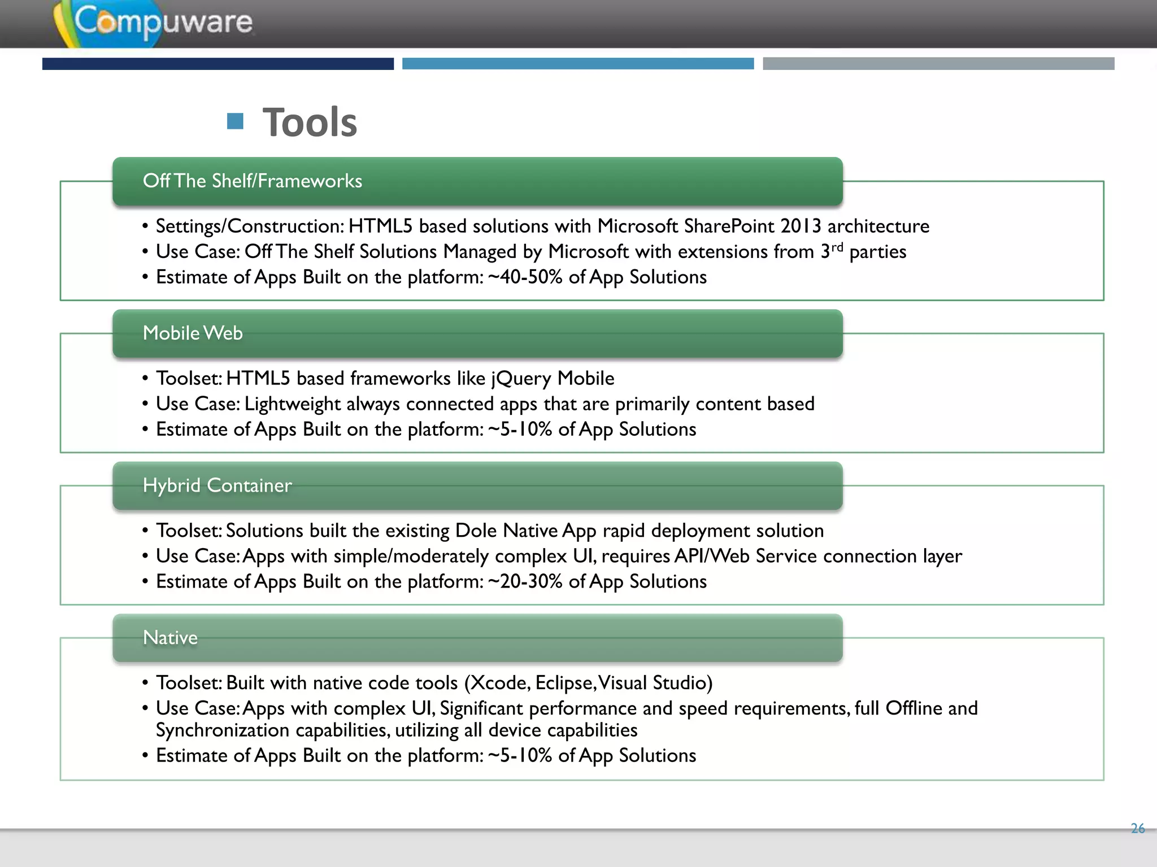Click the Tools slide title
The width and height of the screenshot is (1157, 867).
pos(310,122)
